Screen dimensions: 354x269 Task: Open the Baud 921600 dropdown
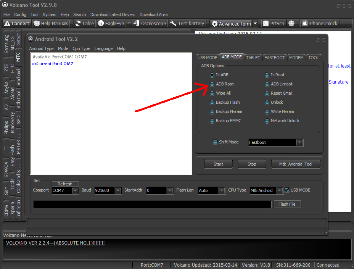click(118, 190)
